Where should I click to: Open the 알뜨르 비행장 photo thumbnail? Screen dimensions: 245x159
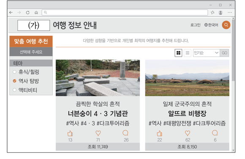point(187,78)
